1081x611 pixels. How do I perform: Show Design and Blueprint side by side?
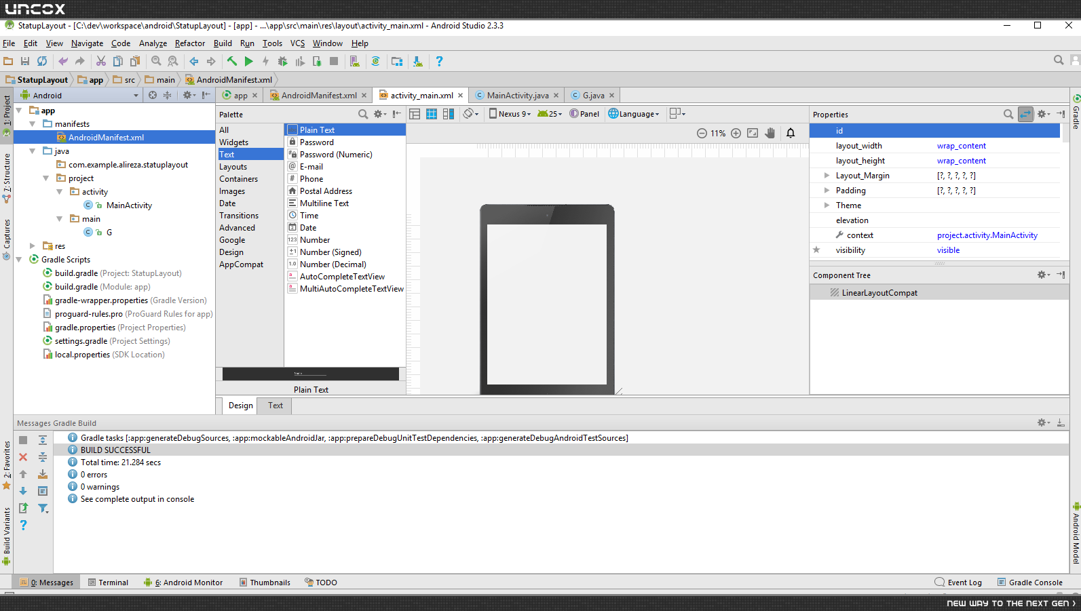(x=449, y=114)
